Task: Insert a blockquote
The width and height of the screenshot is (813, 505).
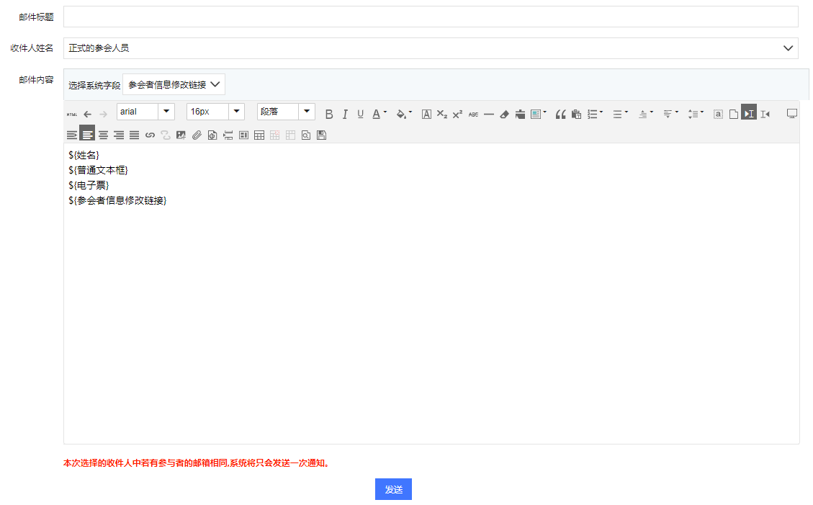Action: coord(560,114)
